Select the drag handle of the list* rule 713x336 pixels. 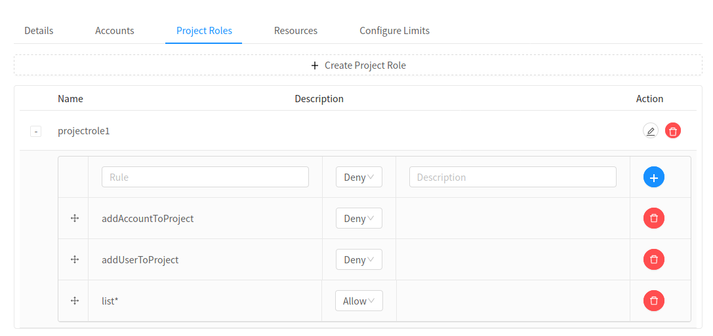click(75, 301)
